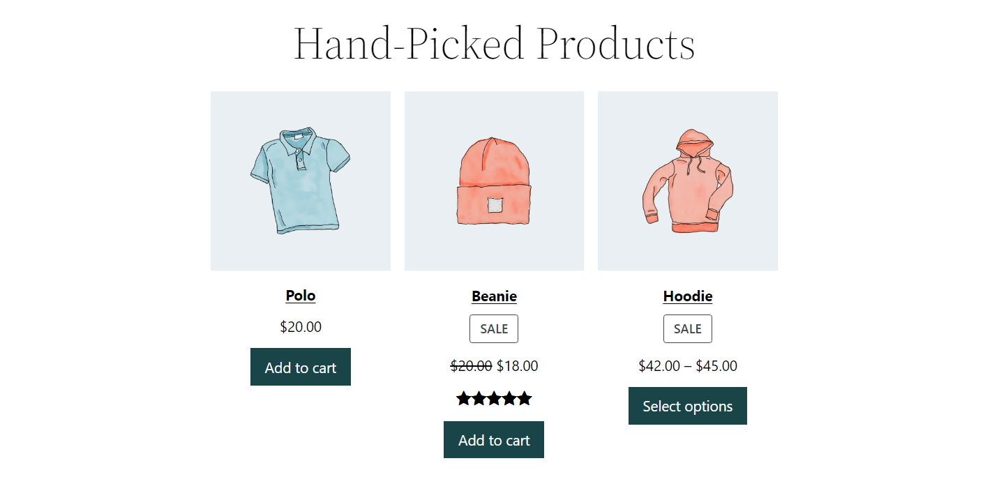The width and height of the screenshot is (985, 493).
Task: Open the Beanie product title link
Action: 493,296
